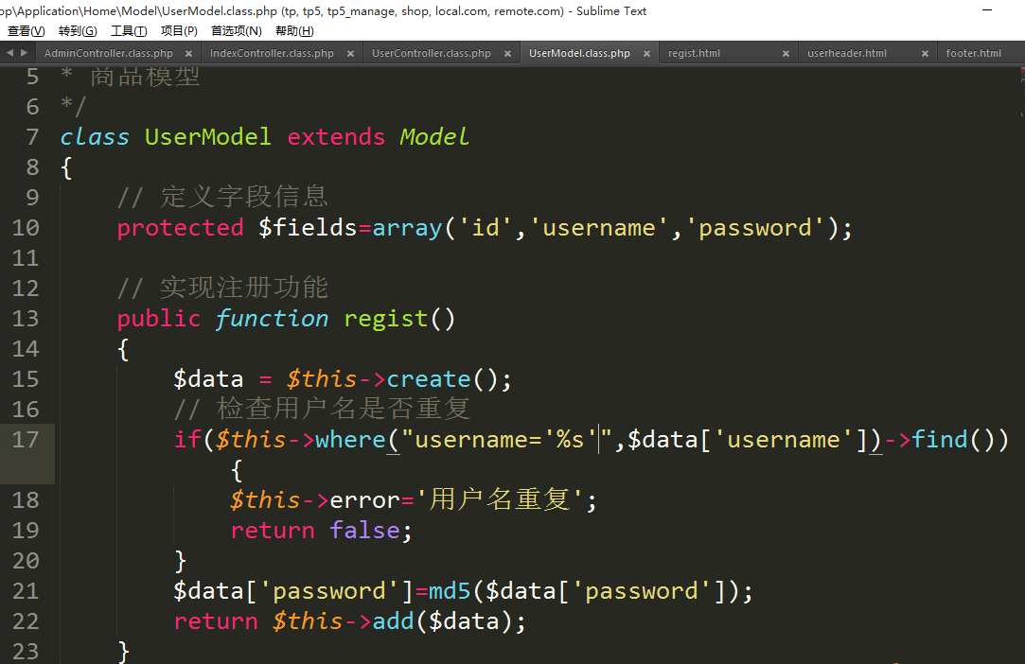1025x664 pixels.
Task: Close the IndexController.class.php tab
Action: click(350, 54)
